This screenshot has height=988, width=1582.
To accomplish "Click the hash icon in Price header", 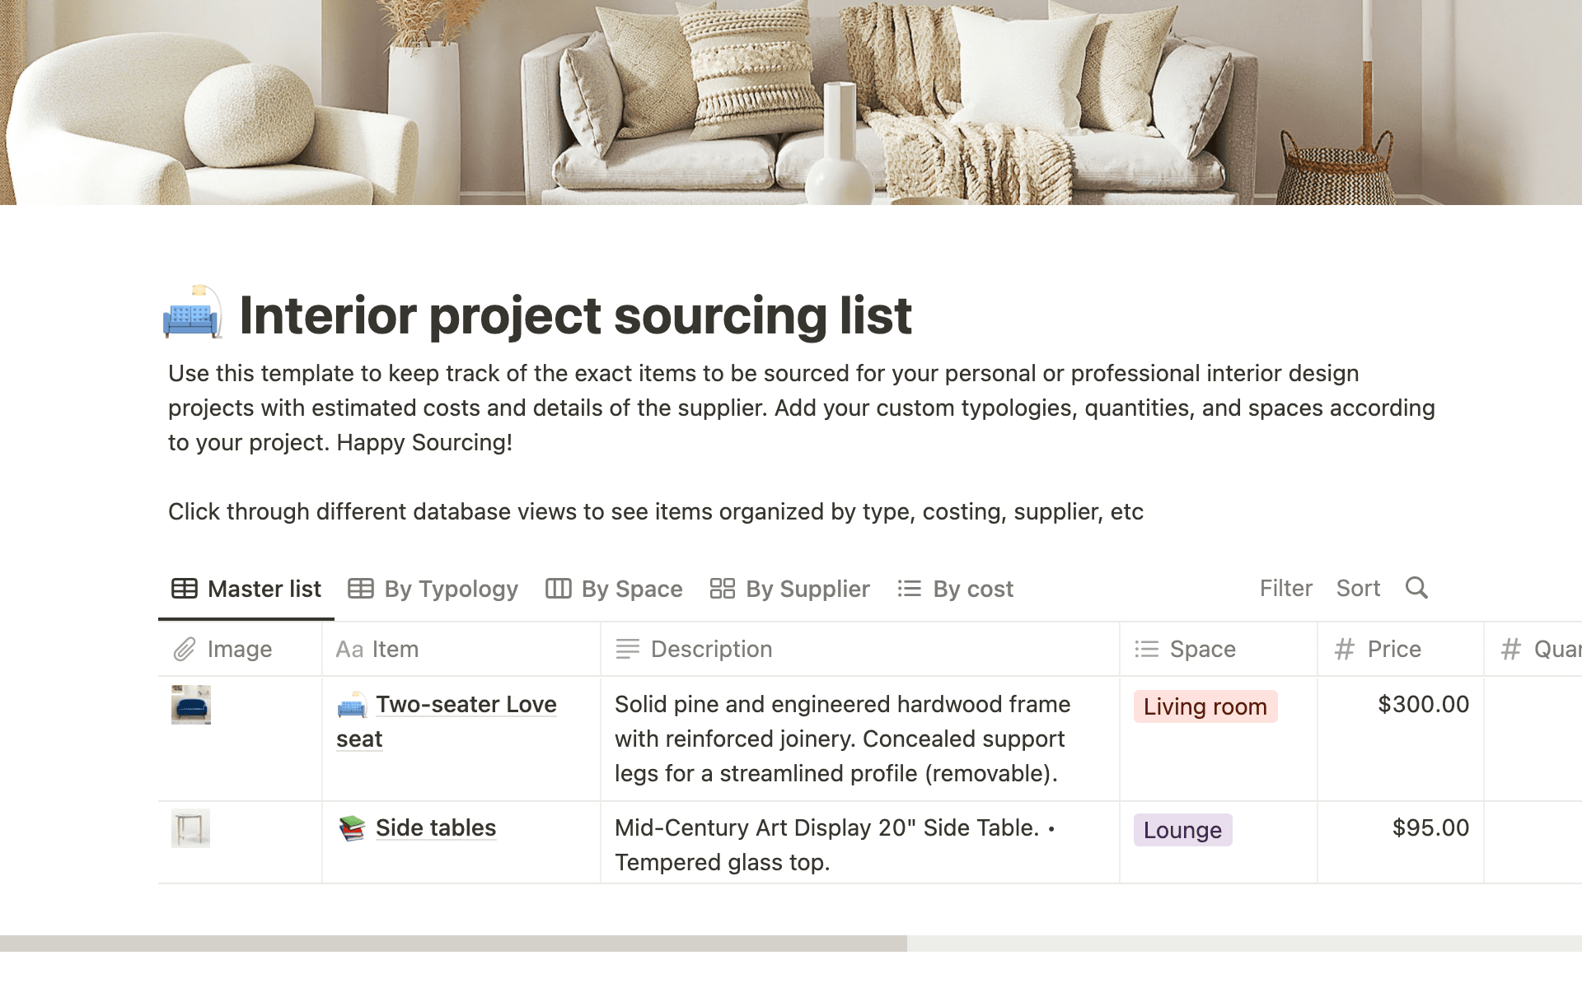I will (x=1344, y=650).
